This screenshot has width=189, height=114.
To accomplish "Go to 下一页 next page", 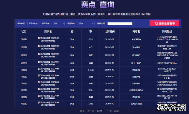I will pyautogui.click(x=108, y=111).
